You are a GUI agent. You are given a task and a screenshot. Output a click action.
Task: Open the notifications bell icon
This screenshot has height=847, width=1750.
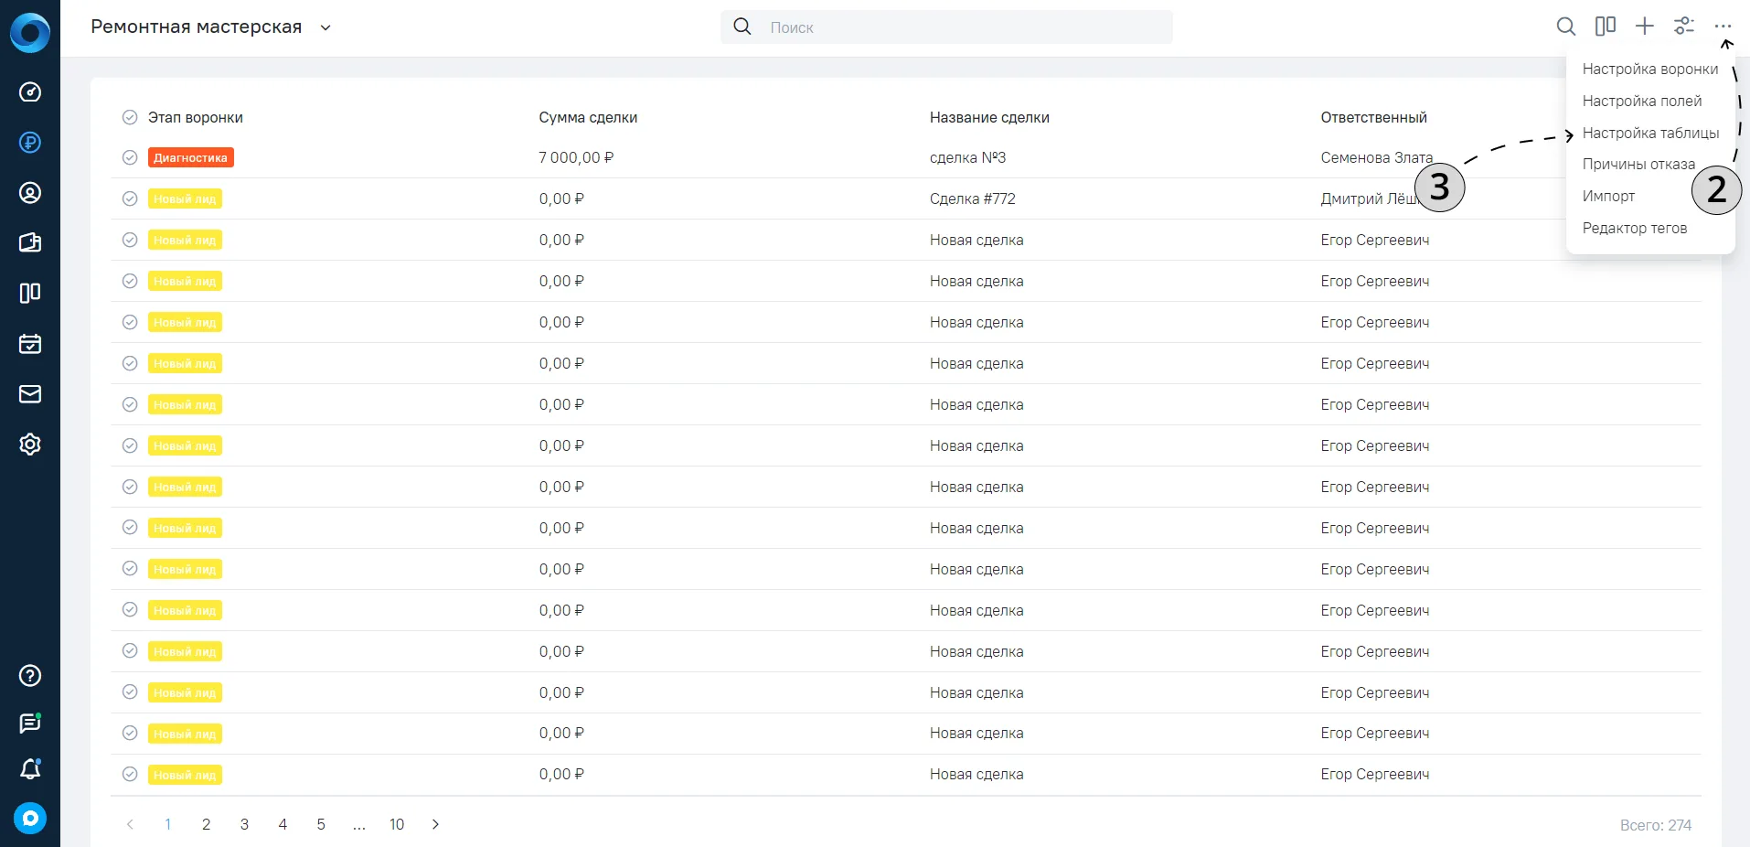[x=30, y=769]
